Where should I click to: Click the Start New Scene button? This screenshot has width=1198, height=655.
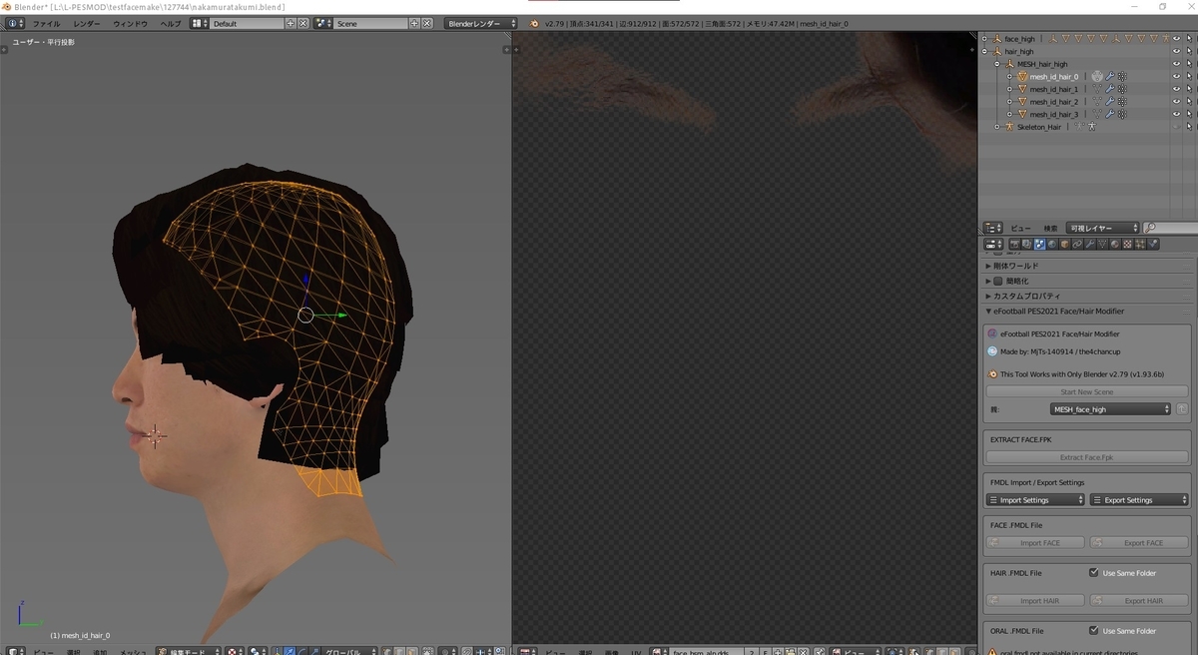pos(1086,391)
